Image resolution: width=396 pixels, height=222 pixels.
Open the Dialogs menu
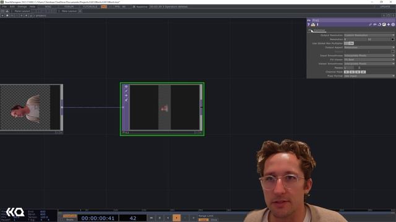pyautogui.click(x=22, y=7)
